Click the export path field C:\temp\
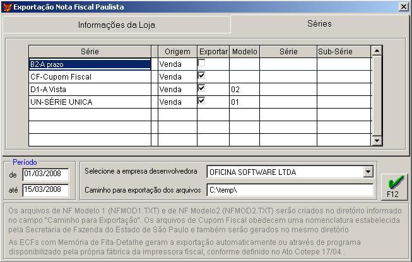This screenshot has height=262, width=412. point(290,190)
